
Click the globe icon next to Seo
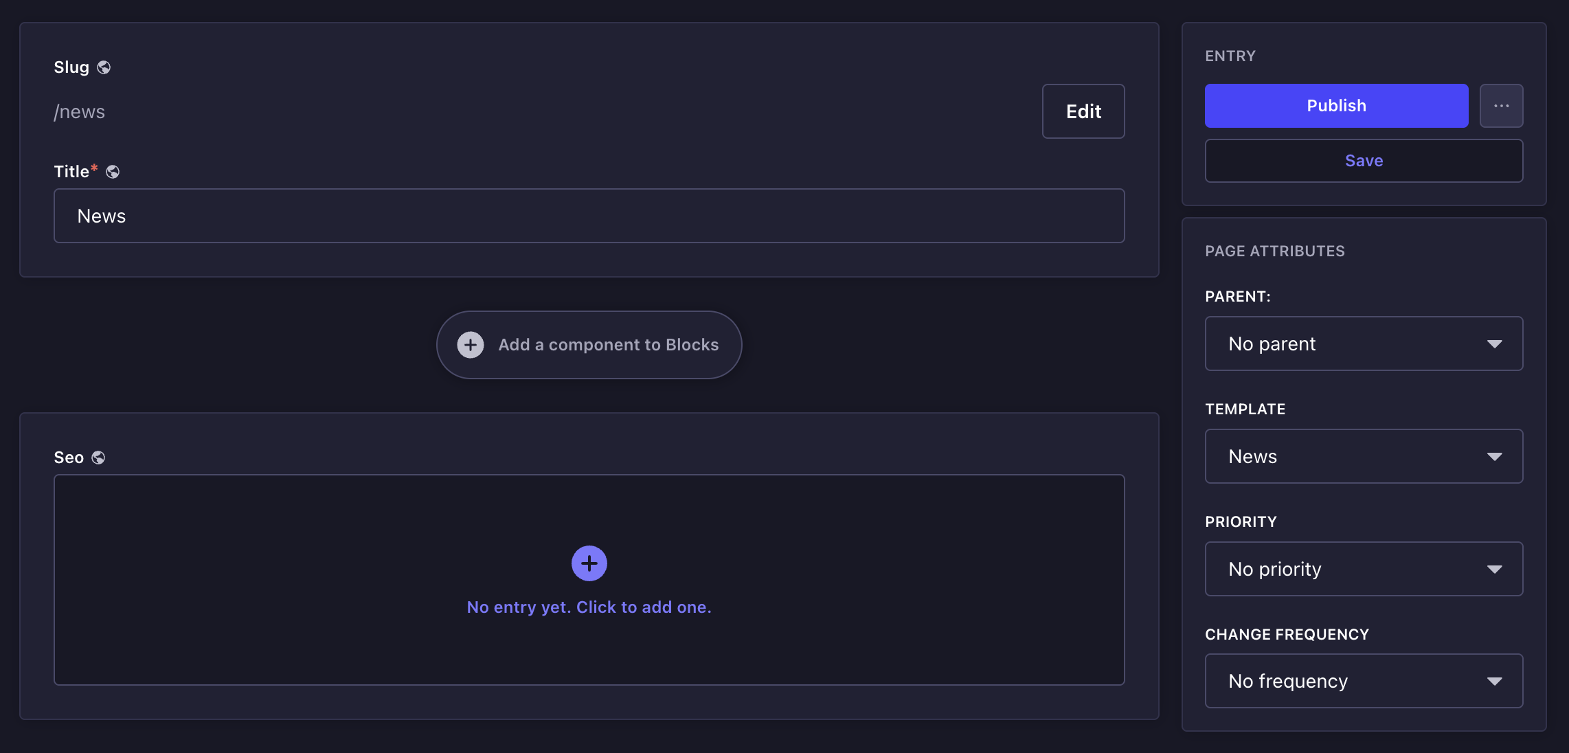click(98, 458)
